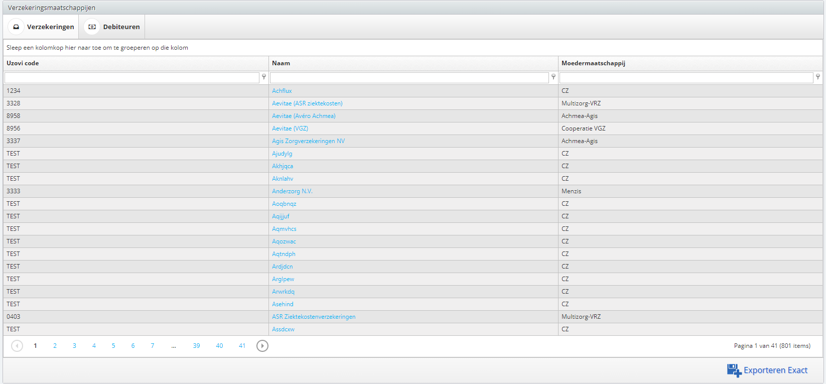
Task: Click the group-by-column drop area text
Action: 97,48
